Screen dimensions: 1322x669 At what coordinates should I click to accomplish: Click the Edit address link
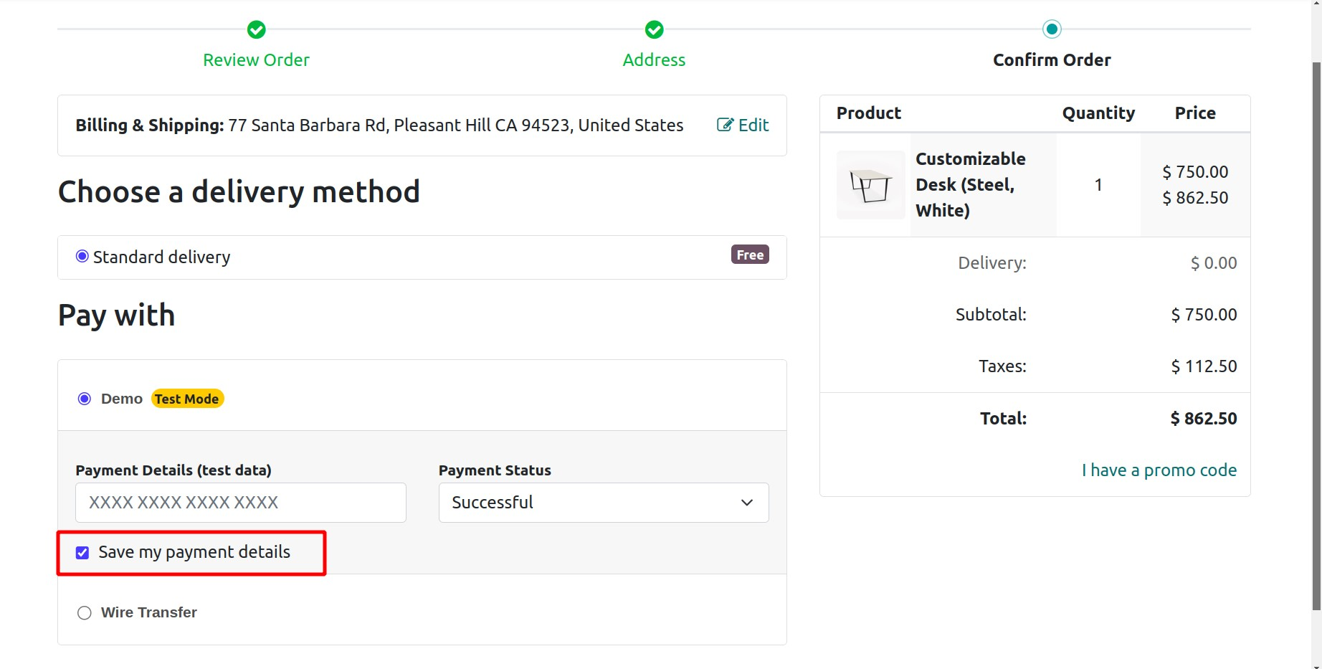753,125
